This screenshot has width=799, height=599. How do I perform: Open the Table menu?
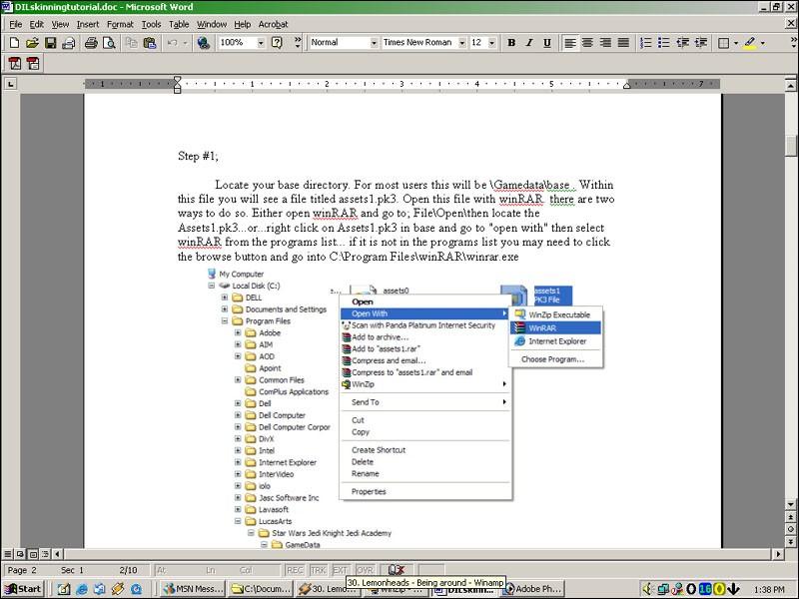click(179, 24)
